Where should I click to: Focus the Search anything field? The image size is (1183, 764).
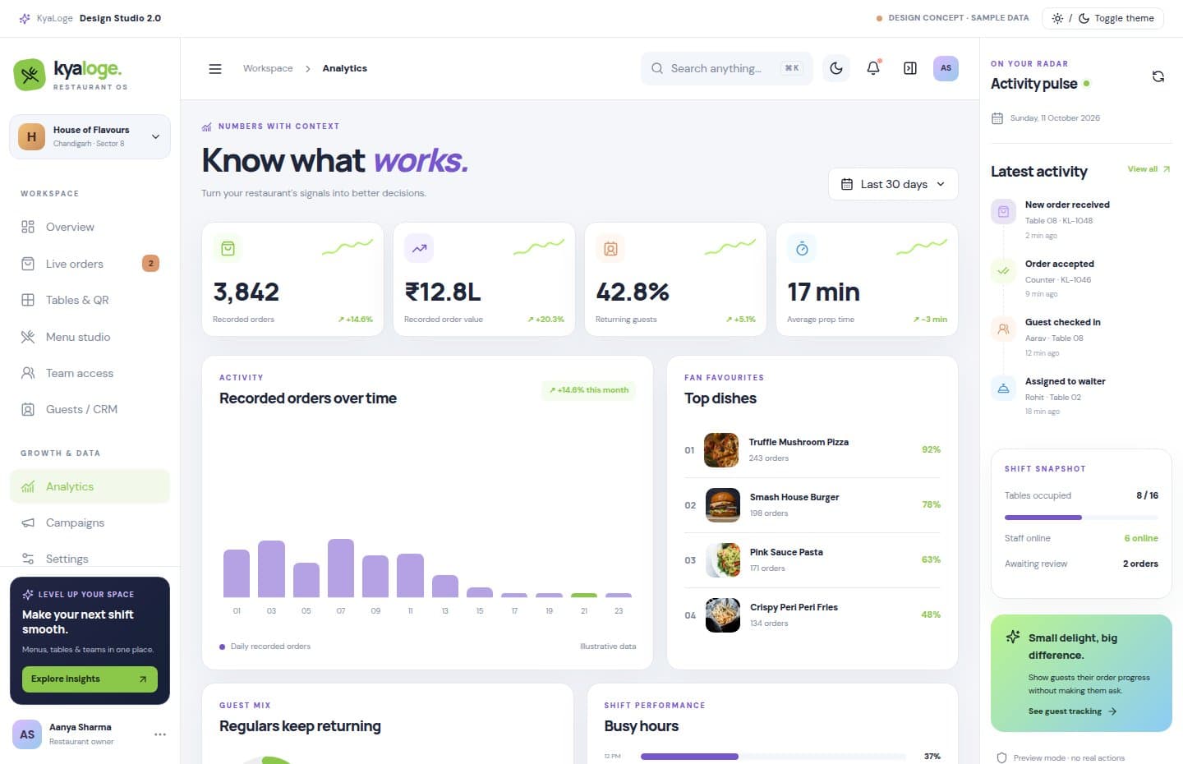tap(726, 68)
